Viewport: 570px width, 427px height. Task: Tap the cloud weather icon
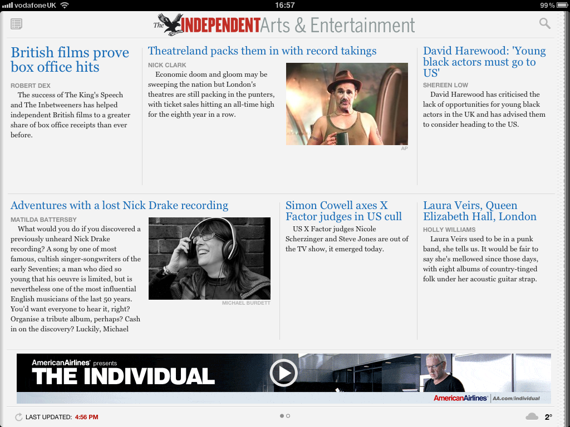(x=532, y=416)
